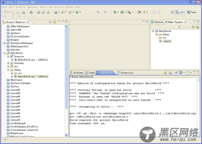Select the lesson05 project
Screen dimensions: 202x144
(x=15, y=100)
